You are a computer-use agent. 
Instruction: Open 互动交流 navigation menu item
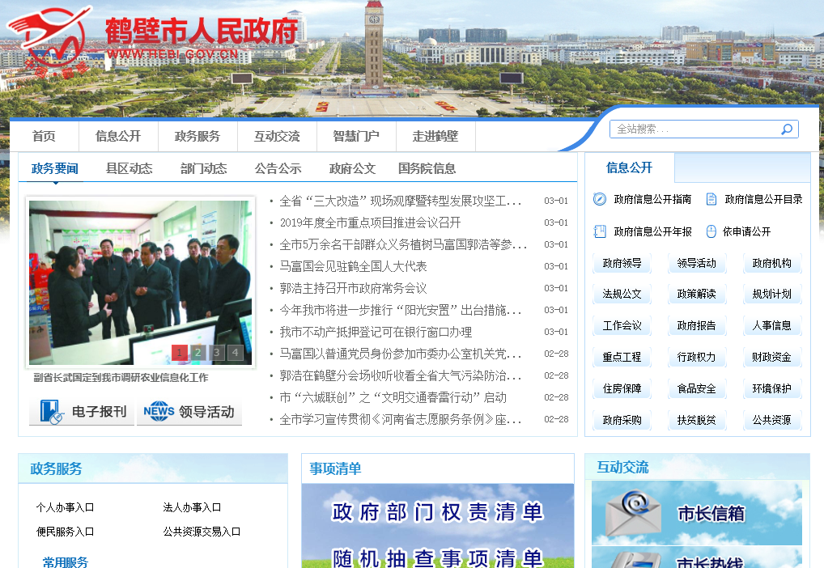pos(277,137)
